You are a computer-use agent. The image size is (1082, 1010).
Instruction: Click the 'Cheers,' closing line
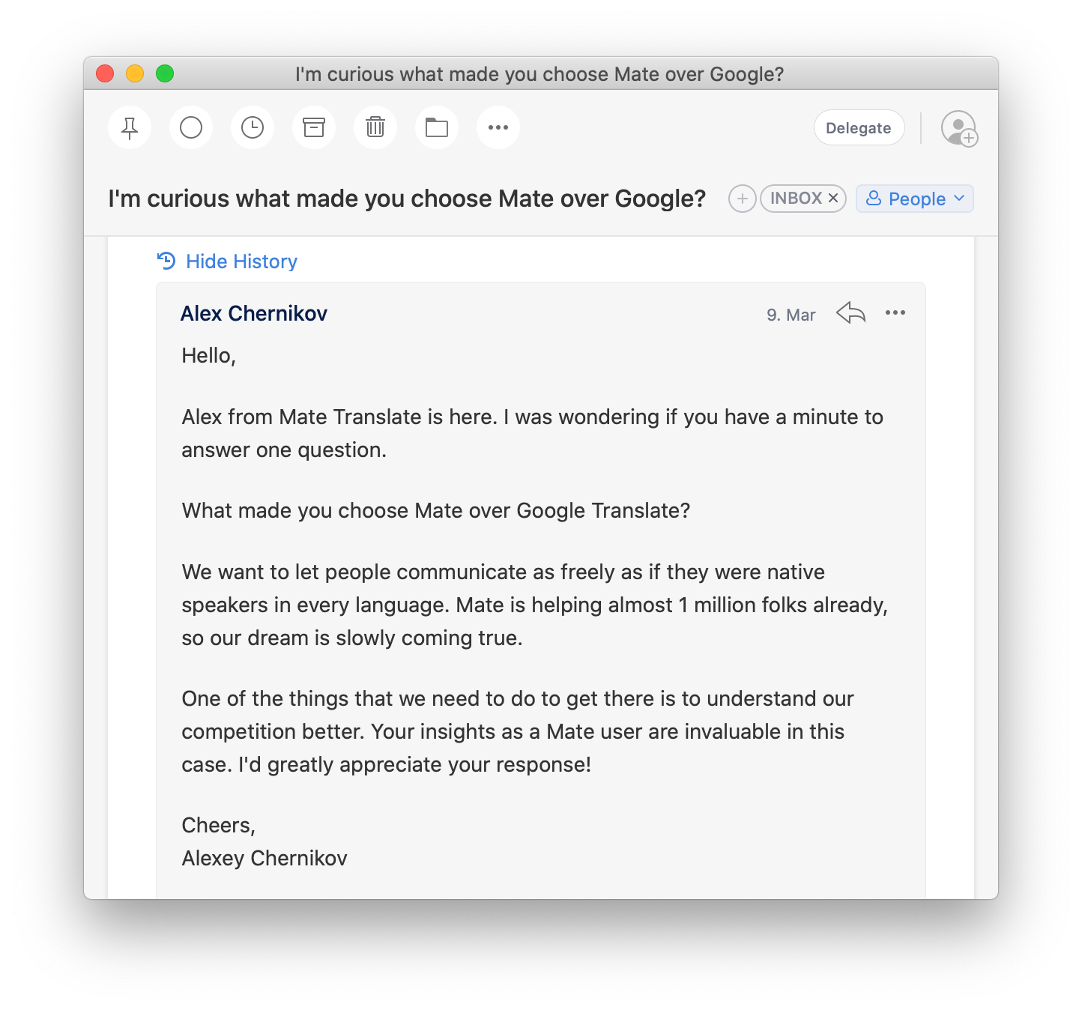point(219,825)
